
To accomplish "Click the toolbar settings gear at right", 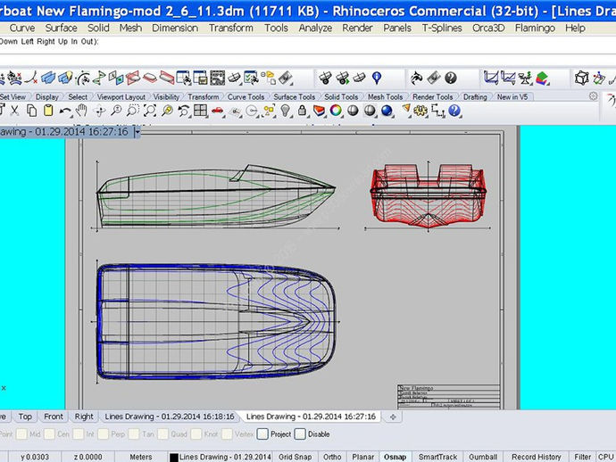I will (593, 95).
